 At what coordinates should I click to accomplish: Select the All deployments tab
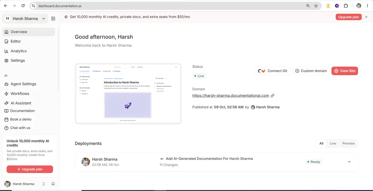click(321, 143)
